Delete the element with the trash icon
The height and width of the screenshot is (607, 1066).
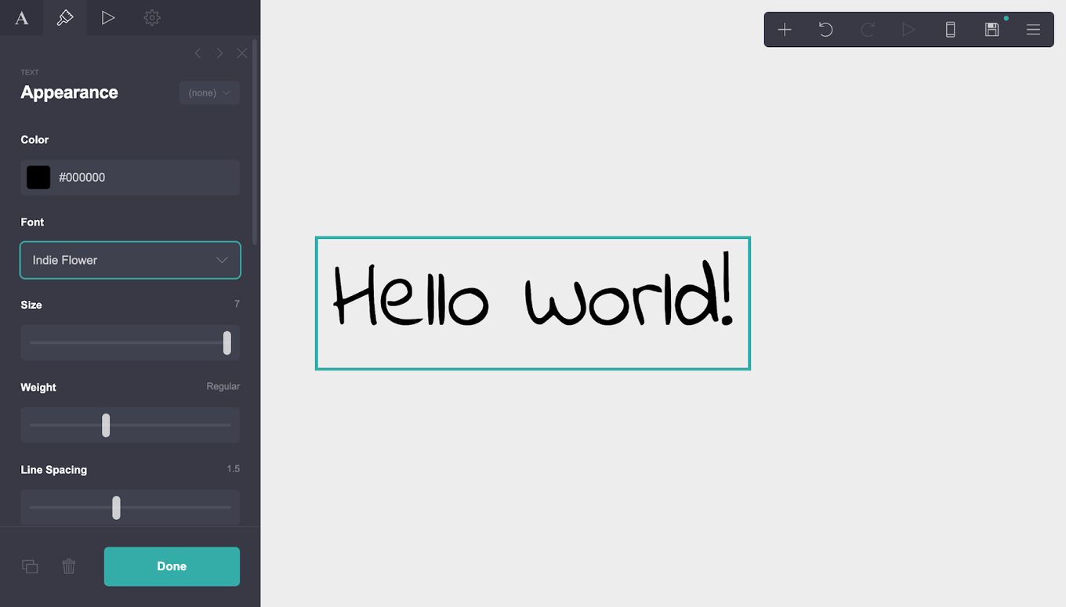69,566
